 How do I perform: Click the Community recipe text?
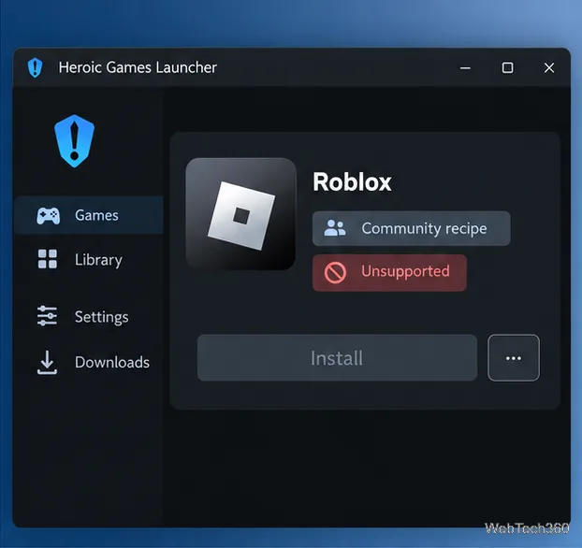pyautogui.click(x=424, y=228)
